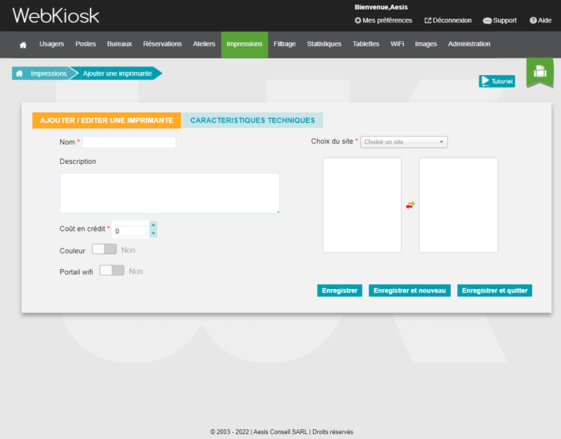Open Mes préférences gear link
Screen dimensions: 561x439
pyautogui.click(x=383, y=20)
